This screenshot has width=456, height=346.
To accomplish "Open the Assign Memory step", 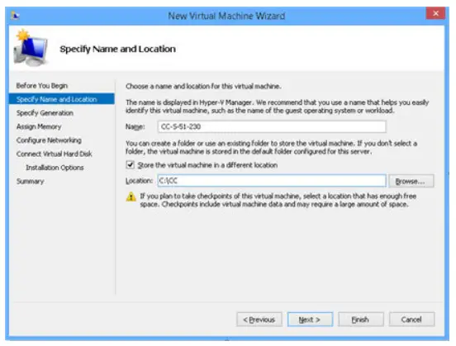I will [39, 126].
